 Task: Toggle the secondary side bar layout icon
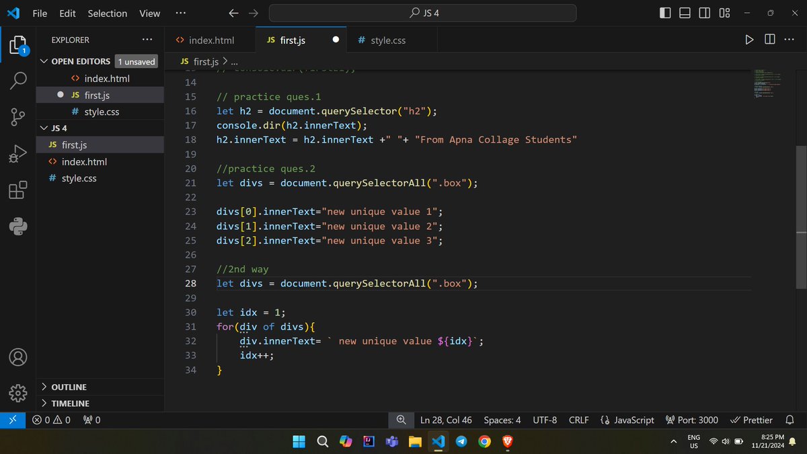click(704, 13)
